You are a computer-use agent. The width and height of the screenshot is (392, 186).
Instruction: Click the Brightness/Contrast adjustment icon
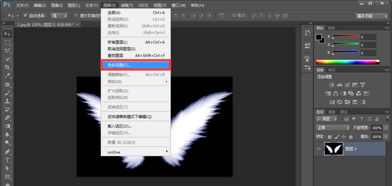[x=332, y=85]
